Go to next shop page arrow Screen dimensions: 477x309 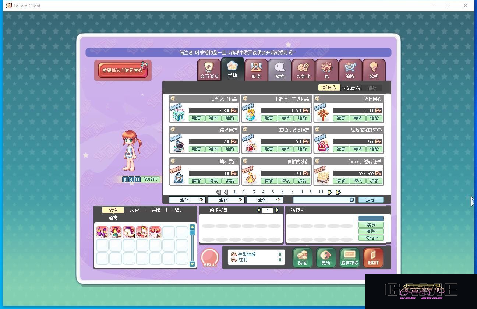[x=329, y=192]
